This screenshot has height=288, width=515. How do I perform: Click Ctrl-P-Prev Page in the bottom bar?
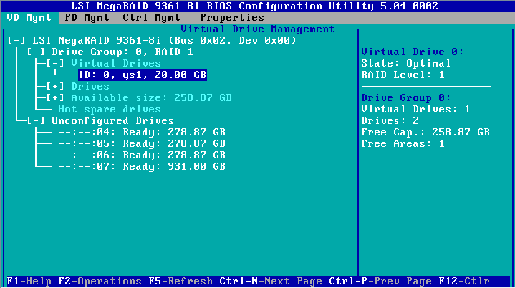pos(380,282)
